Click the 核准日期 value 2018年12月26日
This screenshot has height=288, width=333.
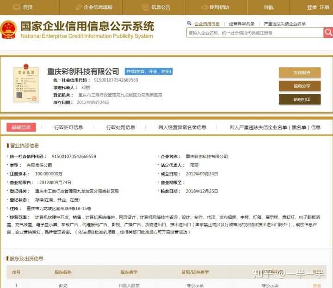(202, 191)
